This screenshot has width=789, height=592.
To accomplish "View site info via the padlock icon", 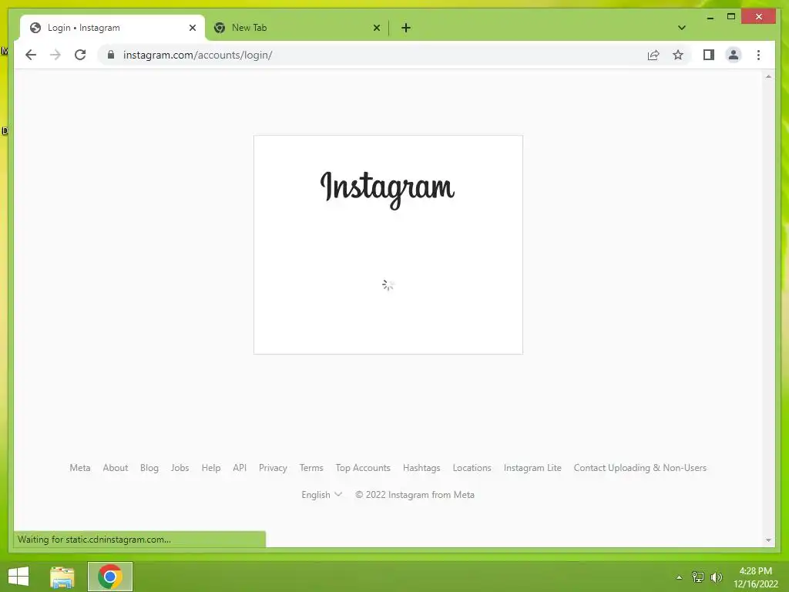I will click(111, 55).
